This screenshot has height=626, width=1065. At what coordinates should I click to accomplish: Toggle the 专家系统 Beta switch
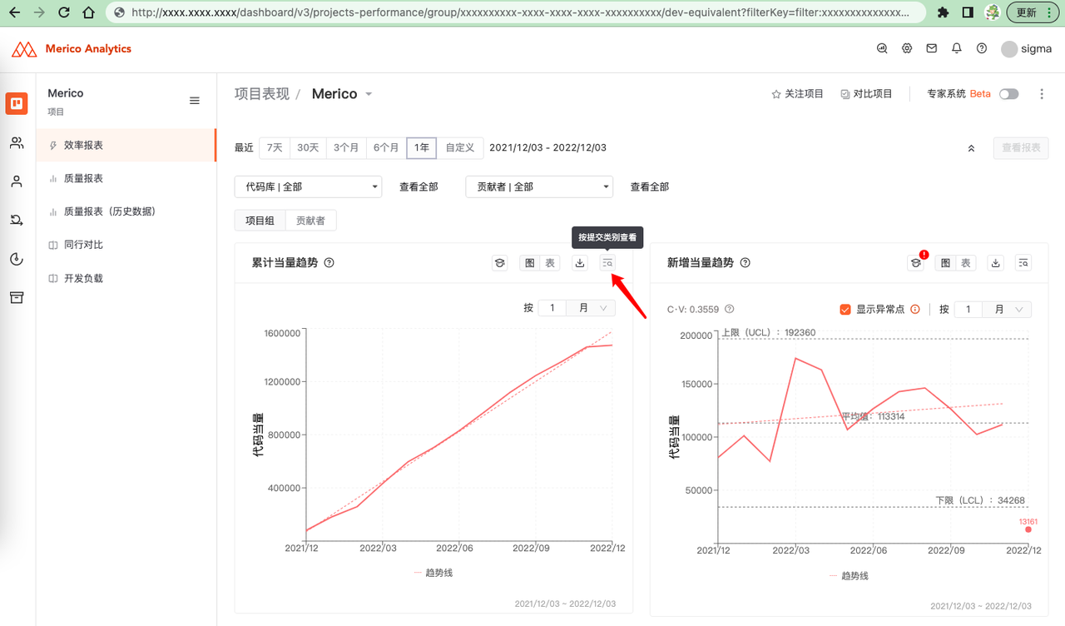pos(1009,94)
